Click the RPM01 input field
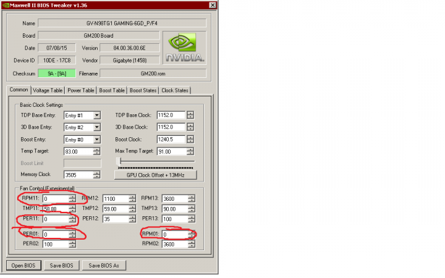 tap(175, 234)
